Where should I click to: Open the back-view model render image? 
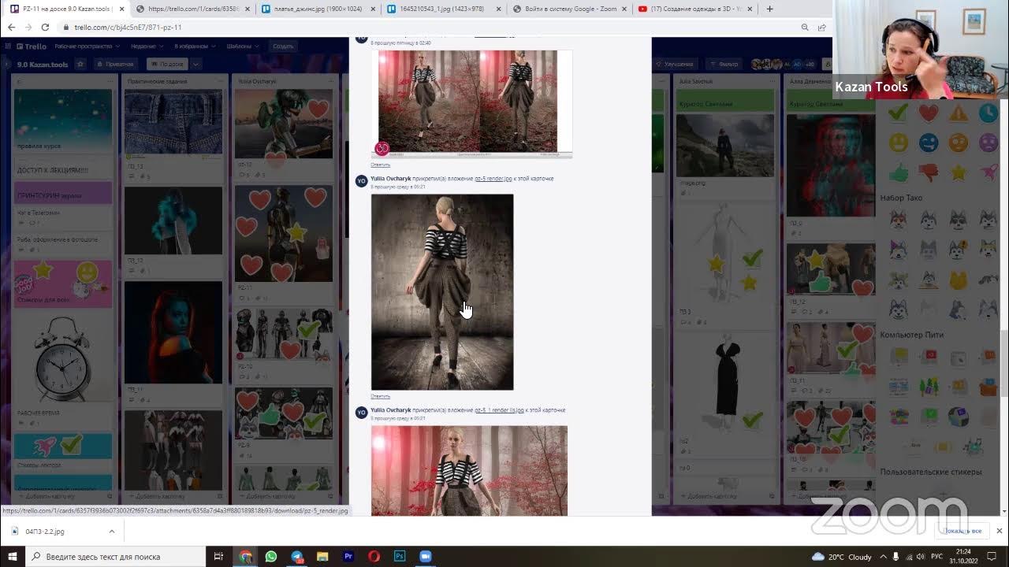[x=442, y=292]
